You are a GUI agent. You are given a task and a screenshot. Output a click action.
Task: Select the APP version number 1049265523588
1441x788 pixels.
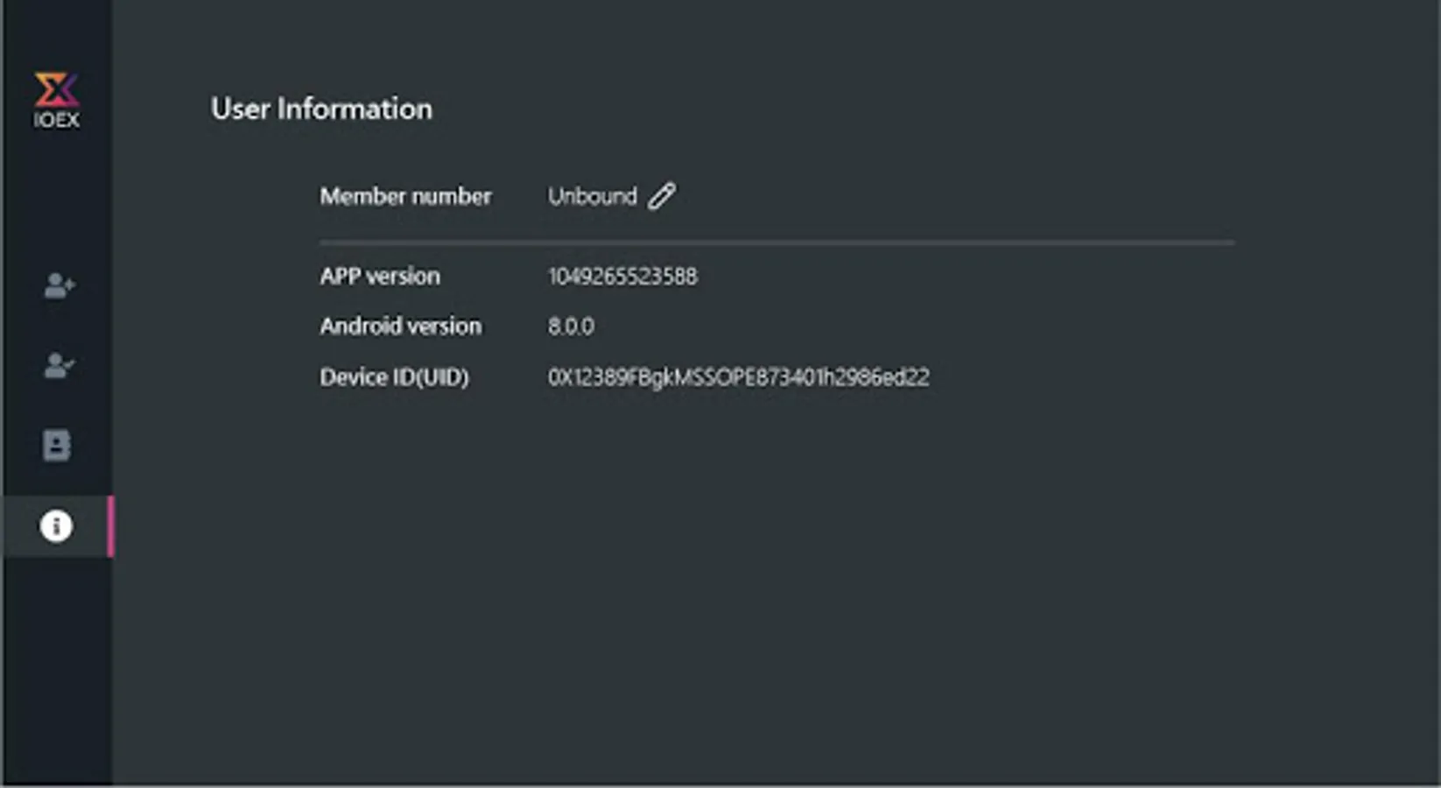(622, 277)
